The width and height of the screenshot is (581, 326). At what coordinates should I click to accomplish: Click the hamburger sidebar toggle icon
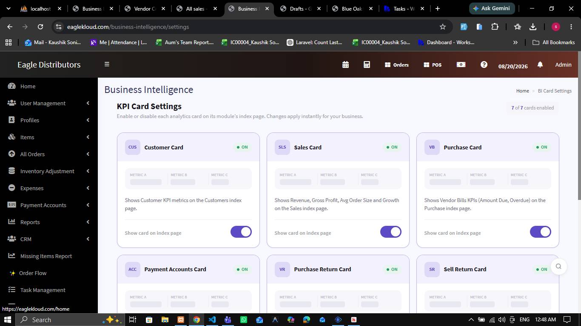tap(107, 64)
